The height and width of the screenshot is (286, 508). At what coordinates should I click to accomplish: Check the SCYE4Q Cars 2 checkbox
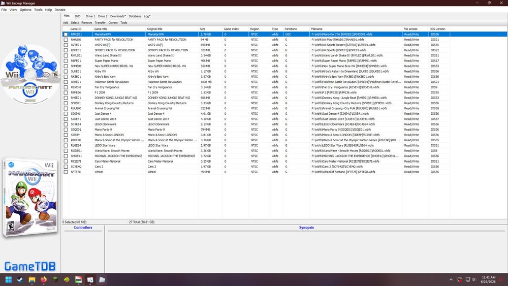pos(66,167)
